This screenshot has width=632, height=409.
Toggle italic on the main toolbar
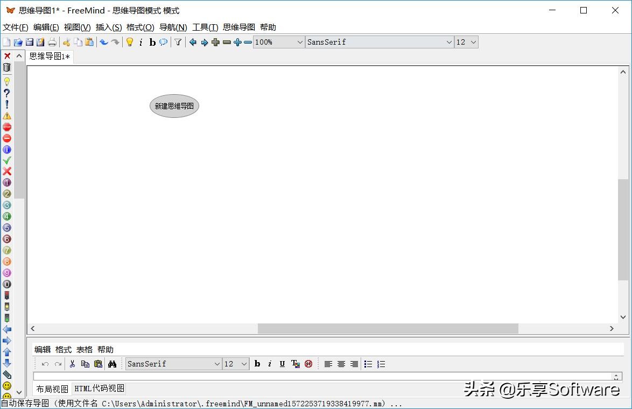[x=141, y=43]
